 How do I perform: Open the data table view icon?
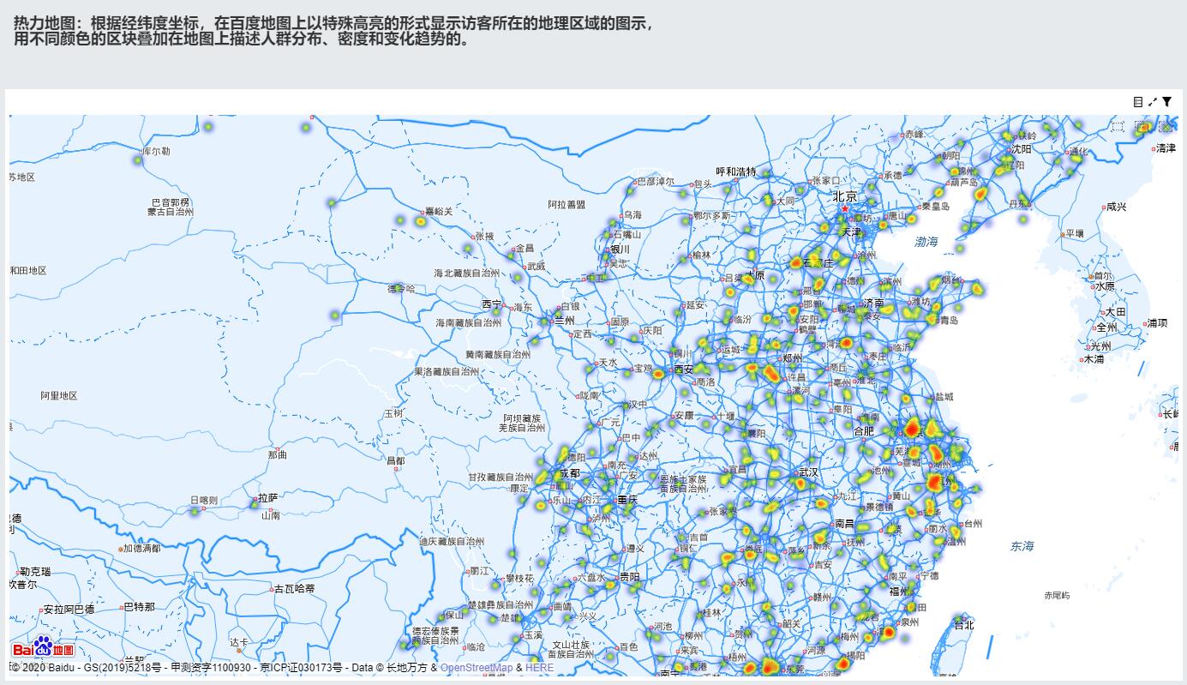click(x=1138, y=102)
